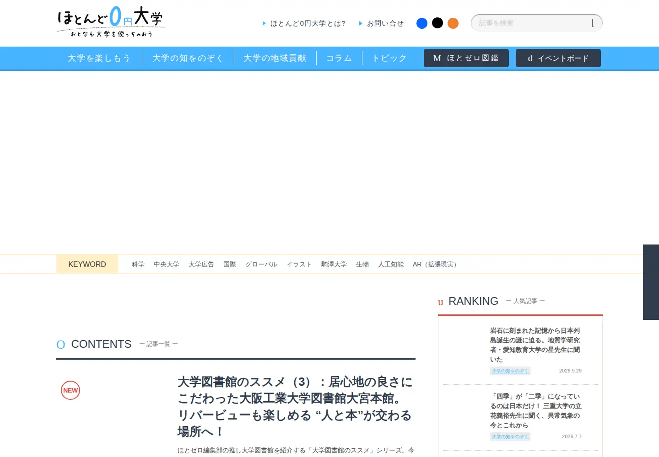This screenshot has height=457, width=659.
Task: Click the RANKING heading
Action: click(x=473, y=301)
